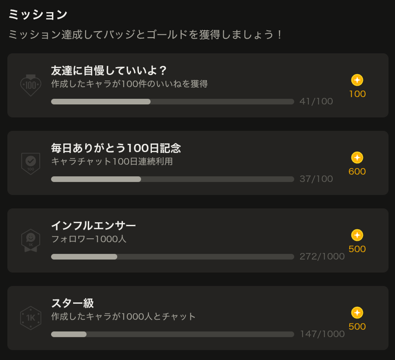Image resolution: width=395 pixels, height=360 pixels.
Task: Click the smiley 1K influencer badge
Action: pos(31,240)
